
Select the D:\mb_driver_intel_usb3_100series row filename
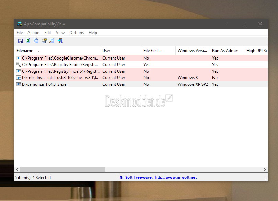pyautogui.click(x=61, y=78)
